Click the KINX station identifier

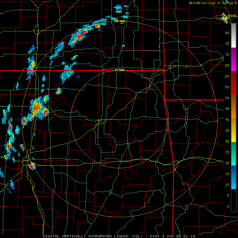(x=155, y=236)
